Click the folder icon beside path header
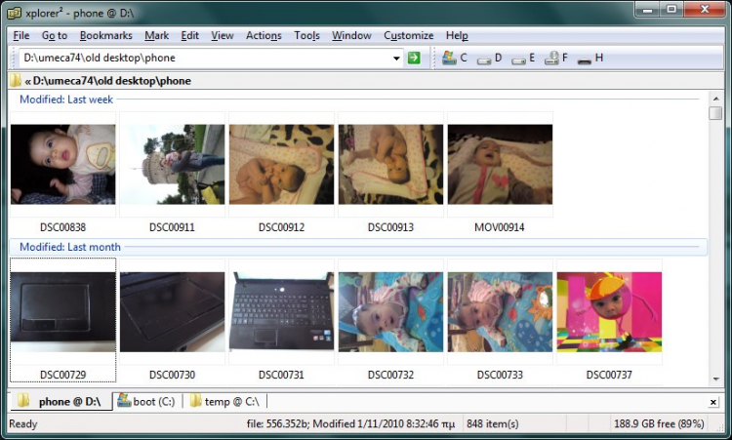 click(x=15, y=80)
